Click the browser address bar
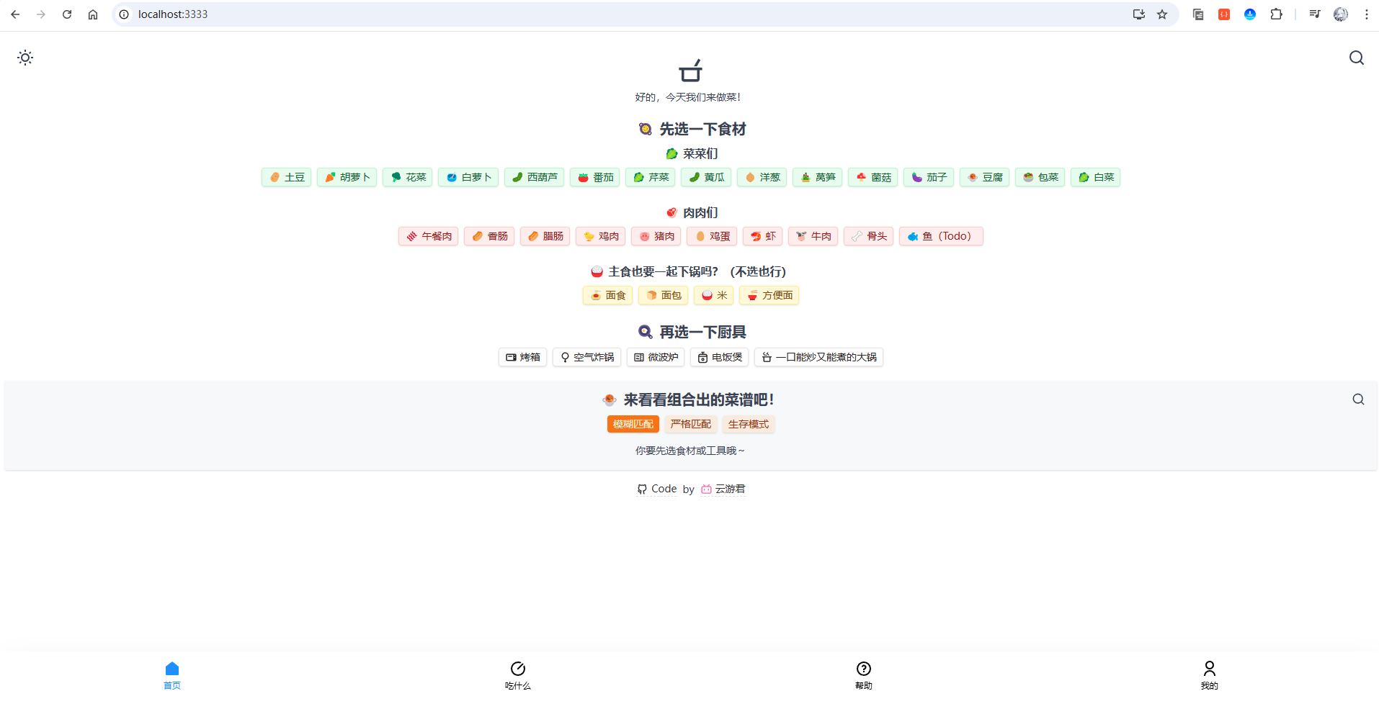Image resolution: width=1379 pixels, height=709 pixels. 576,14
